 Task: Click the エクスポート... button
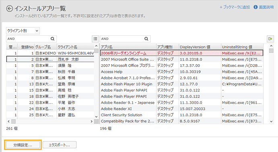point(60,145)
